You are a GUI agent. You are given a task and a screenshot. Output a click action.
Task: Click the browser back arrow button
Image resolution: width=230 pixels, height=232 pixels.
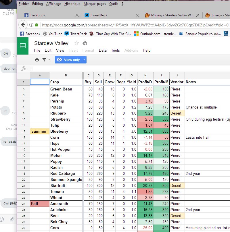tap(23, 25)
